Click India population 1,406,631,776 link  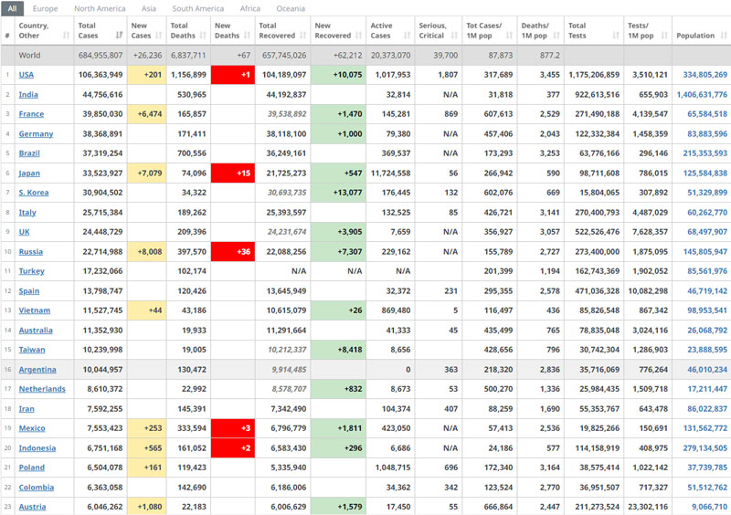(x=702, y=95)
